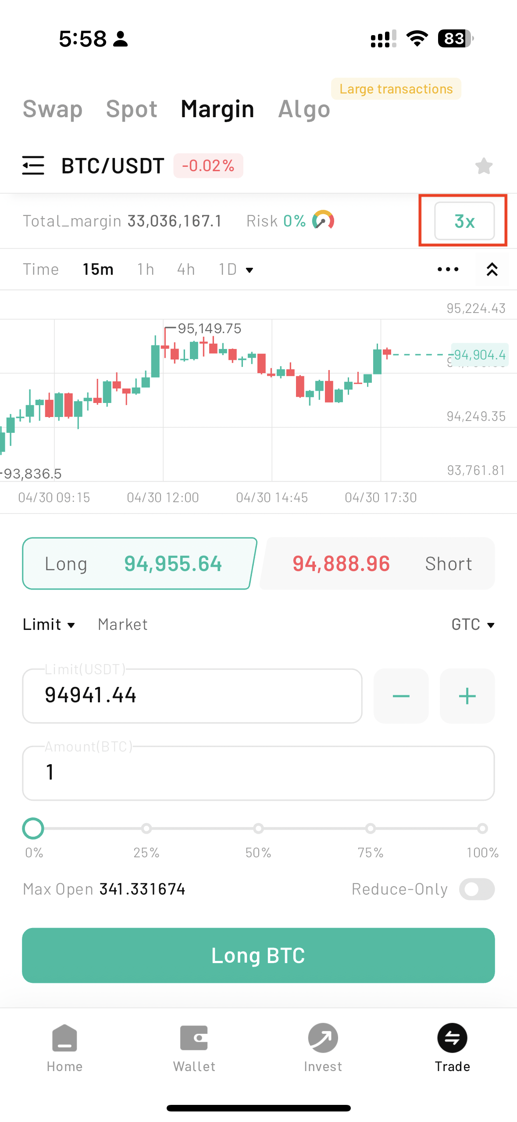Tap the risk gauge indicator icon
This screenshot has height=1122, width=517.
[x=323, y=220]
